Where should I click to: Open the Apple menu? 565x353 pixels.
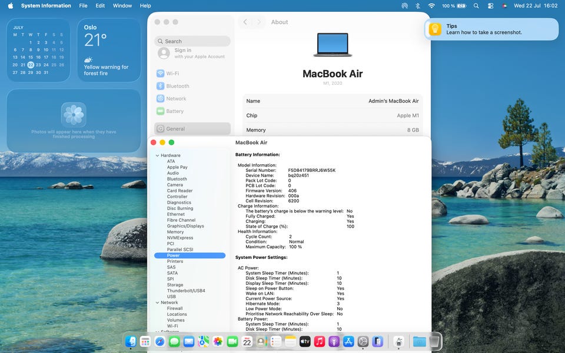coord(11,6)
